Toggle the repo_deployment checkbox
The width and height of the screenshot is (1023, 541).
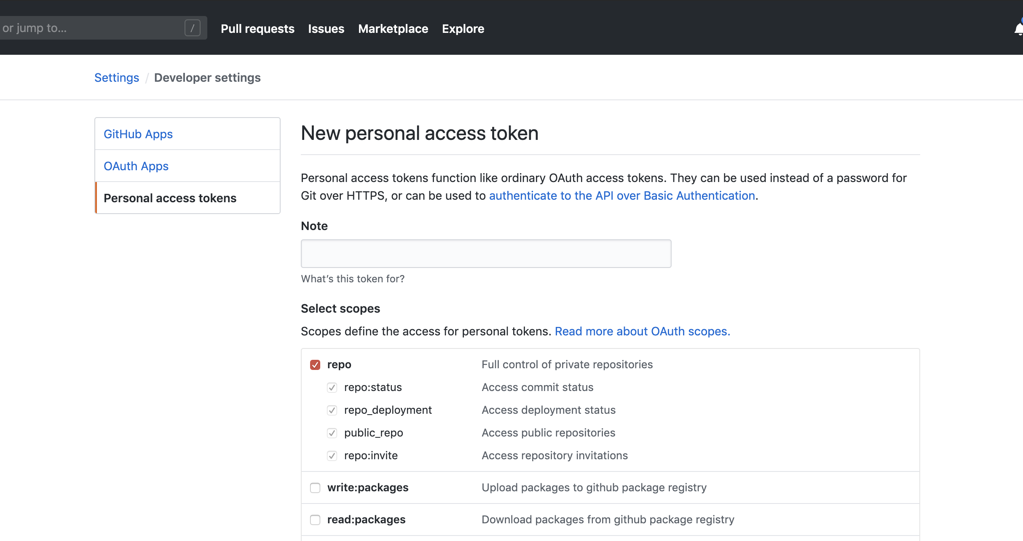pyautogui.click(x=332, y=410)
